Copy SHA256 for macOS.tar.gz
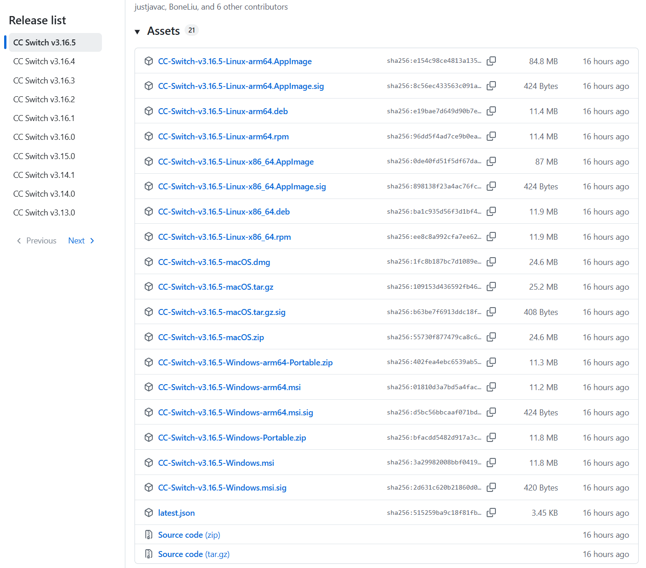 491,287
